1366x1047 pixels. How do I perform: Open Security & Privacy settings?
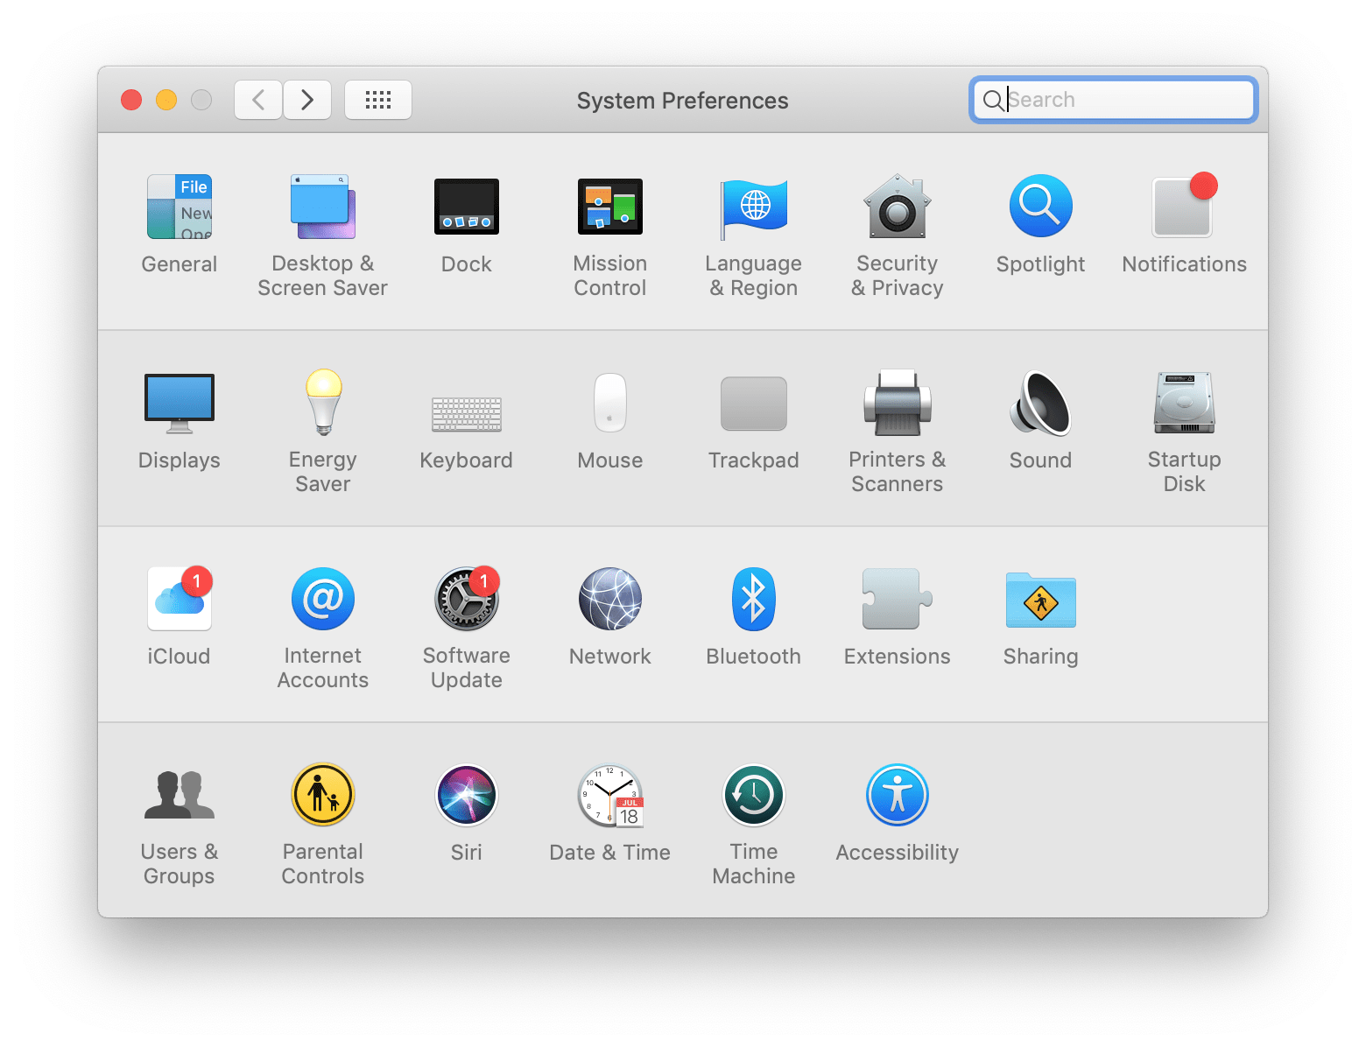tap(897, 207)
